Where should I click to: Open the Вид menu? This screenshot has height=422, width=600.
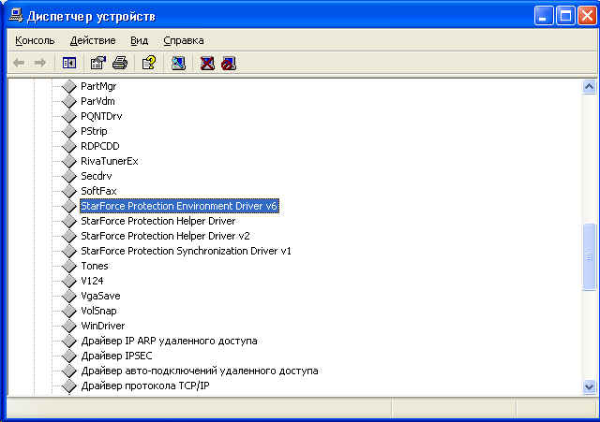click(140, 40)
